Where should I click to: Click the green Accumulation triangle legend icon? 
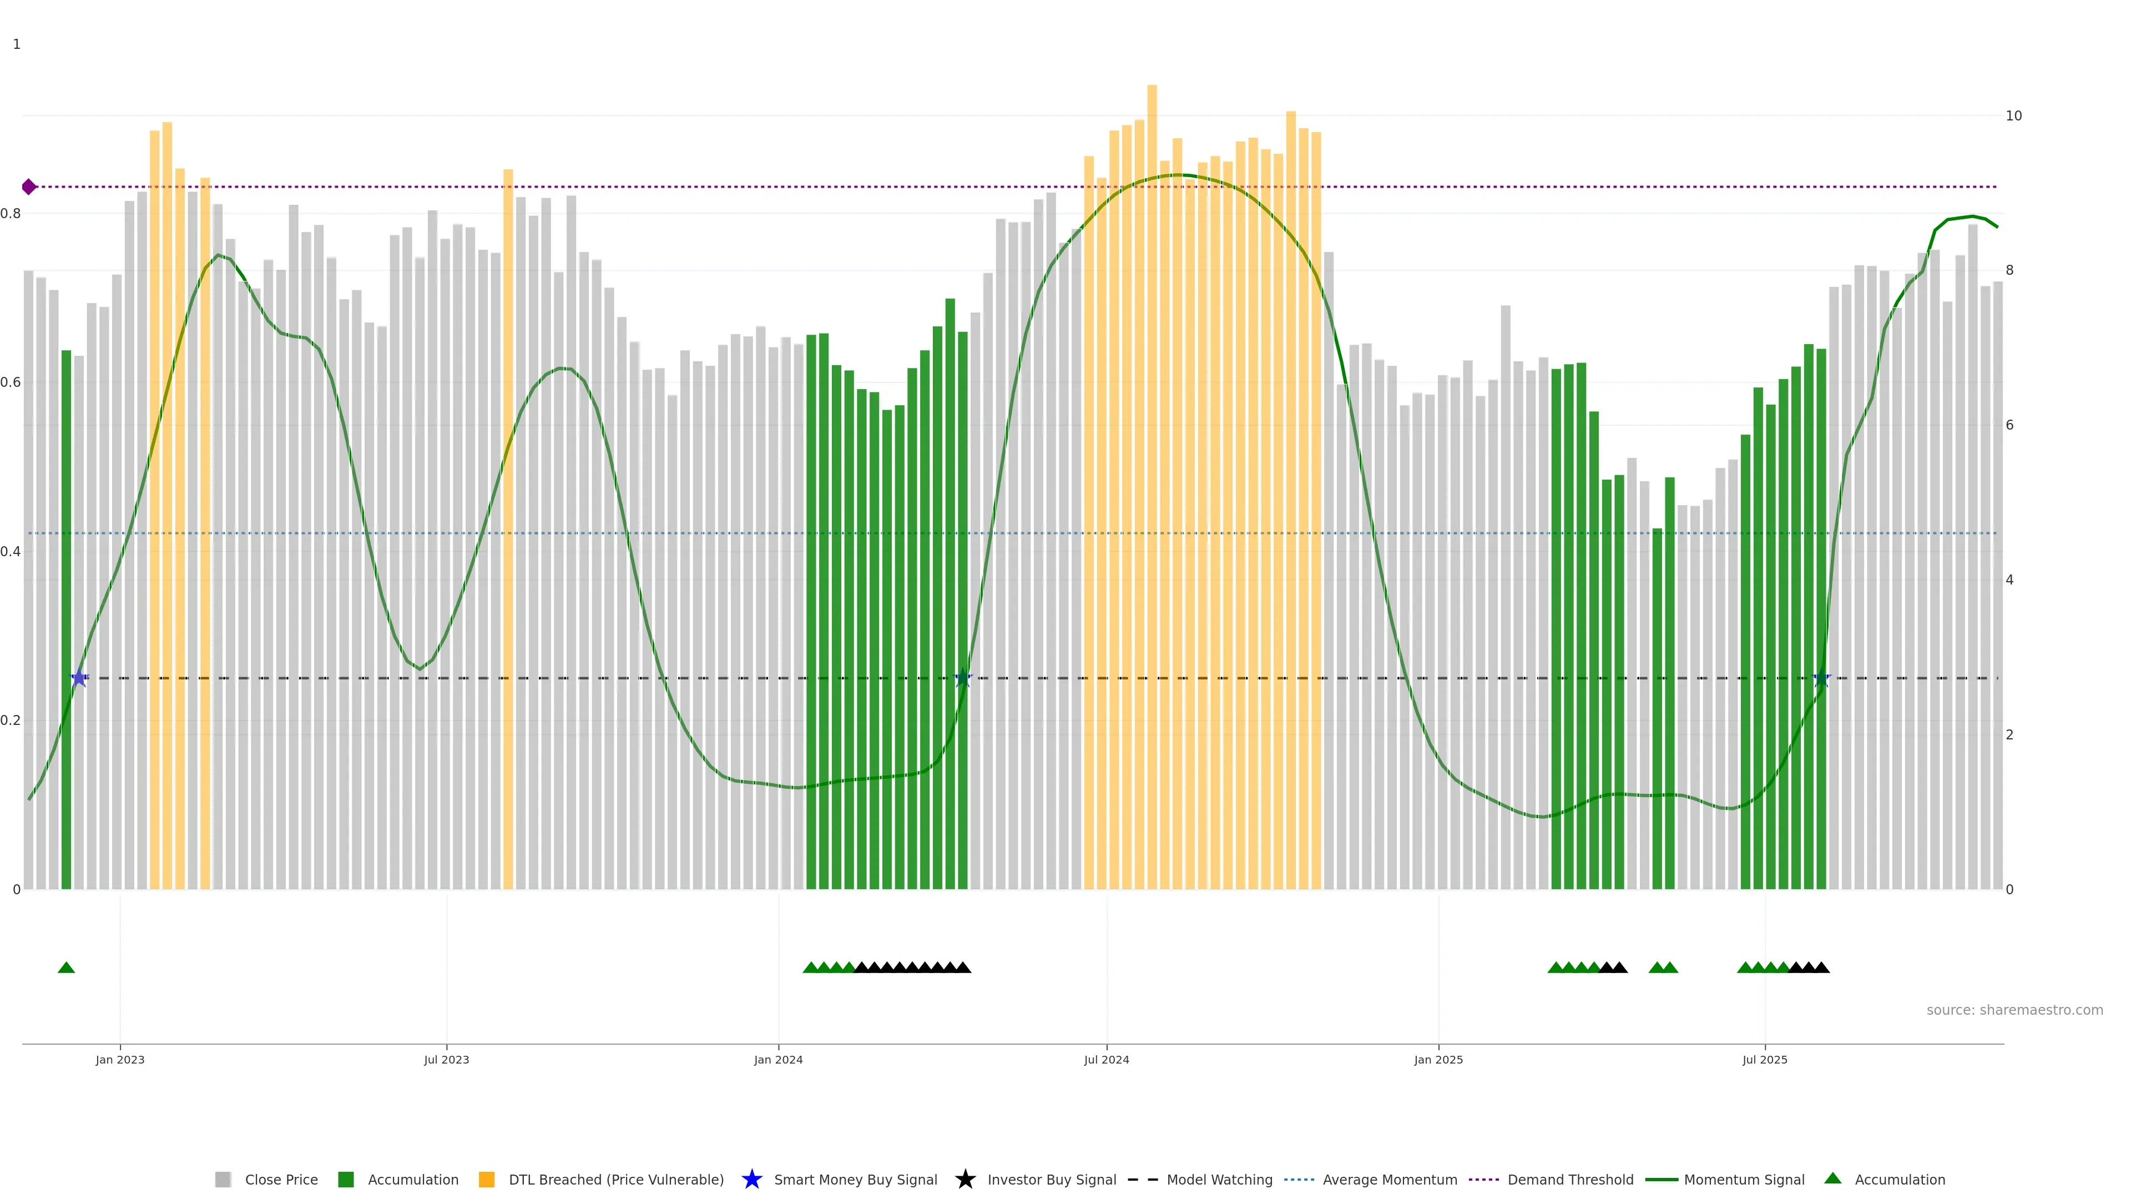[1832, 1178]
